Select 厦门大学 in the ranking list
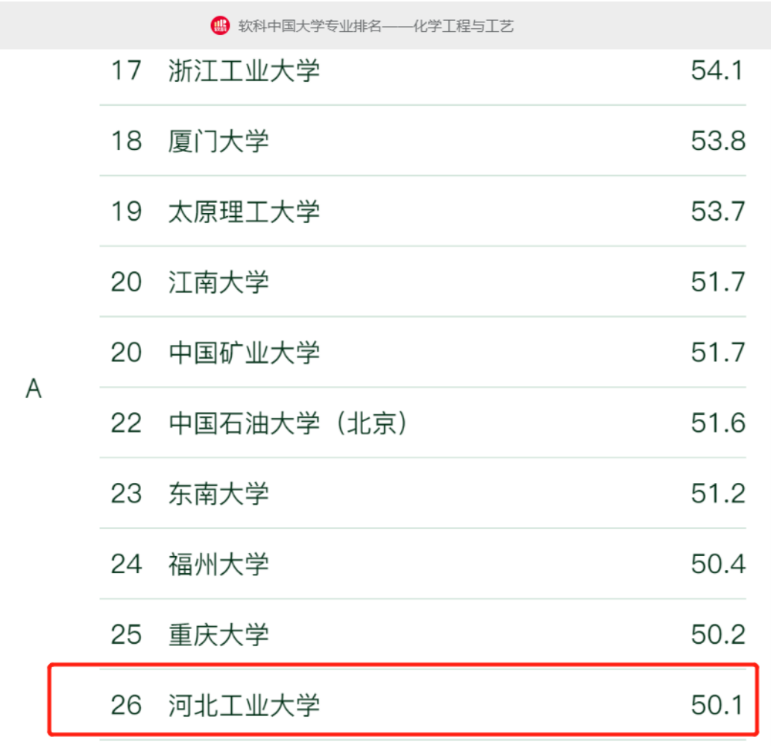Screen dimensions: 771x746 click(x=218, y=141)
